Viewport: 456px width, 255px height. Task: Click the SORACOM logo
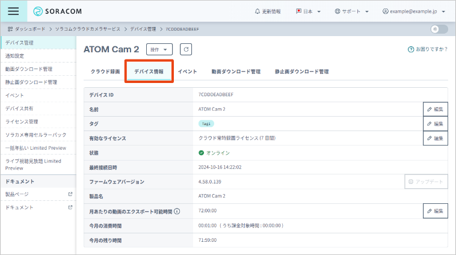click(58, 11)
